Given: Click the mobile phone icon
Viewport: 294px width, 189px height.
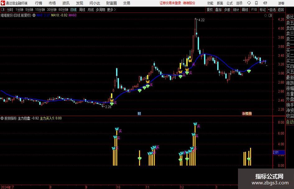Looking at the screenshot, I should (x=256, y=3).
